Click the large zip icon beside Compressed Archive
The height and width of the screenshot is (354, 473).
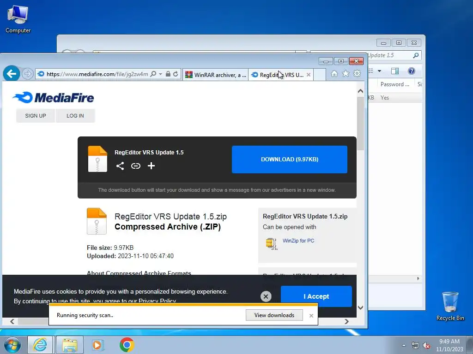(97, 221)
